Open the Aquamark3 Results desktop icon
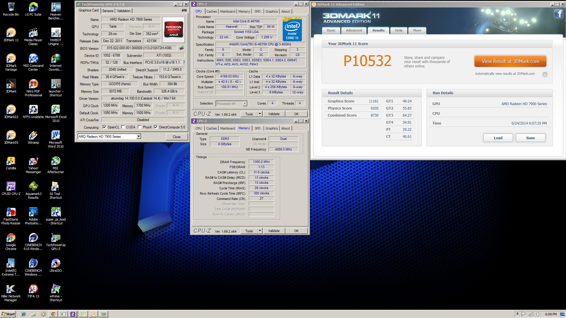The image size is (566, 318). pyautogui.click(x=33, y=190)
